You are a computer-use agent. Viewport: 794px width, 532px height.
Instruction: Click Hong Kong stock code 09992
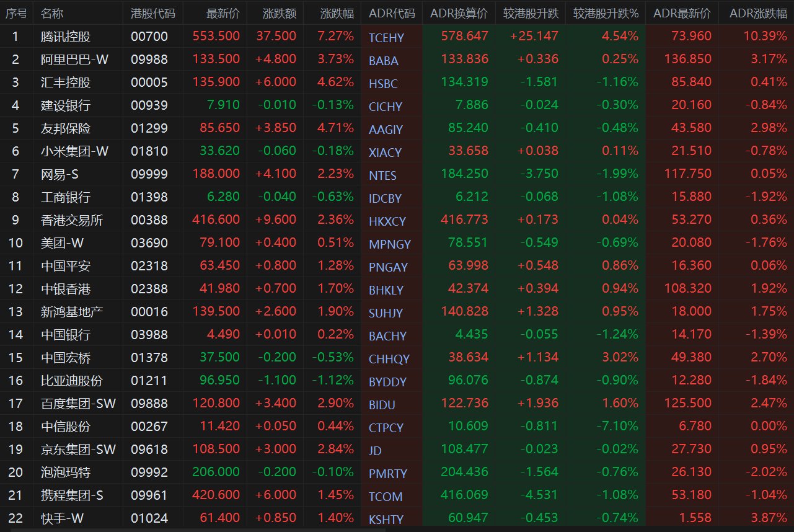coord(149,472)
